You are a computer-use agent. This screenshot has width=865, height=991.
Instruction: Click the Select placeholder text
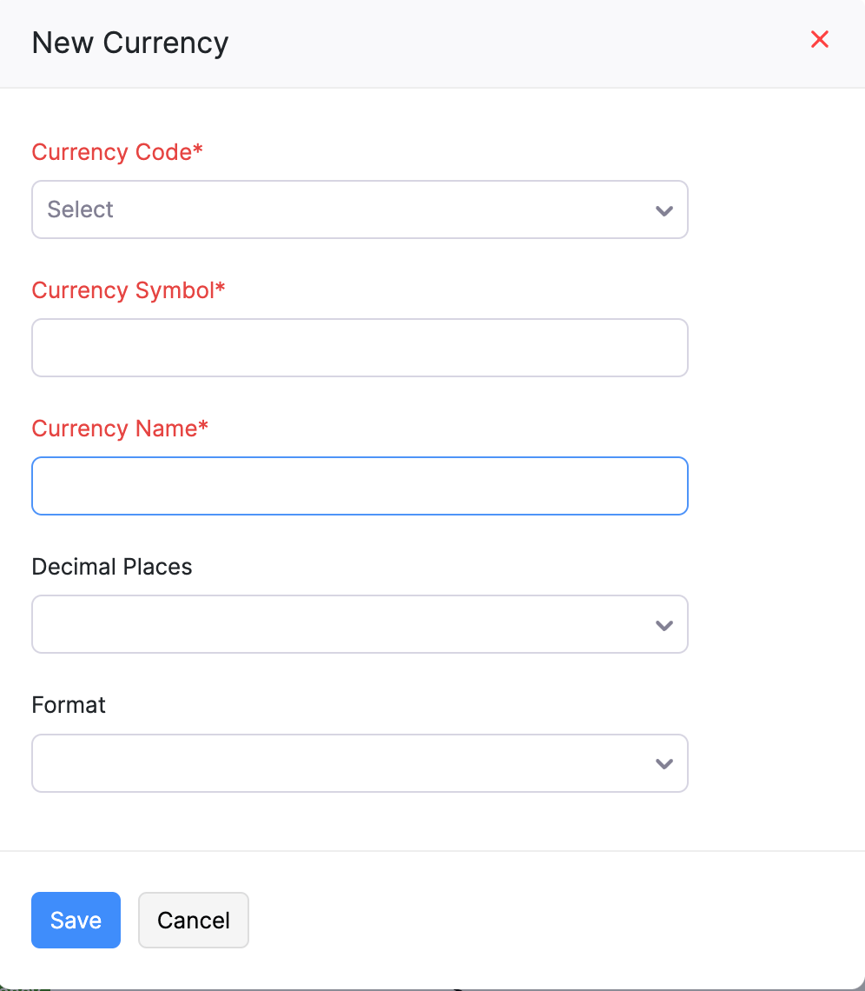point(81,210)
